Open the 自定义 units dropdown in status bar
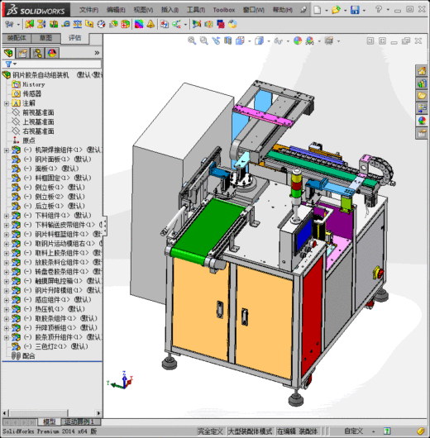 coord(373,431)
